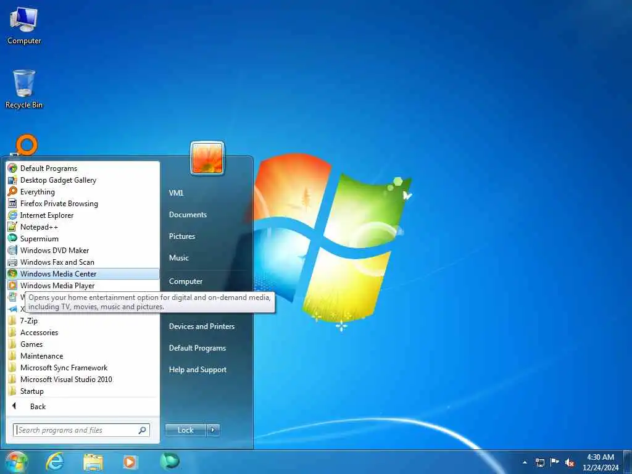Click the Windows Media Center icon
Viewport: 632px width, 474px height.
pyautogui.click(x=12, y=273)
